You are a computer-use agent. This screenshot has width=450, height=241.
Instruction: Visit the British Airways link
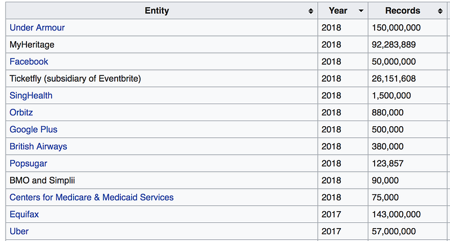pyautogui.click(x=38, y=146)
